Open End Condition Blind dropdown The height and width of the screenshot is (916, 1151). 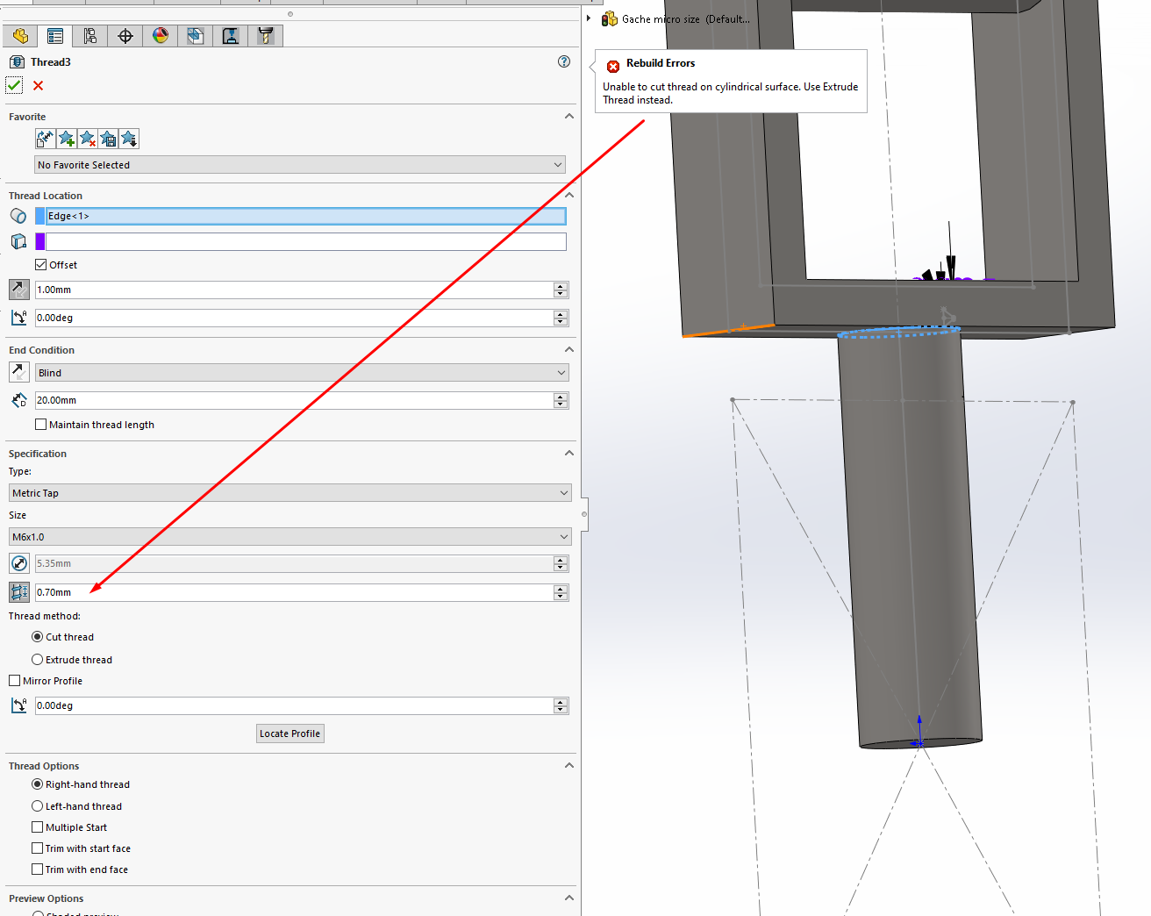click(302, 373)
